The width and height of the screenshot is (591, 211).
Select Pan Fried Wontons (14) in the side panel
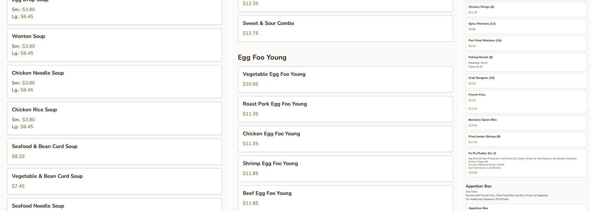click(x=526, y=43)
